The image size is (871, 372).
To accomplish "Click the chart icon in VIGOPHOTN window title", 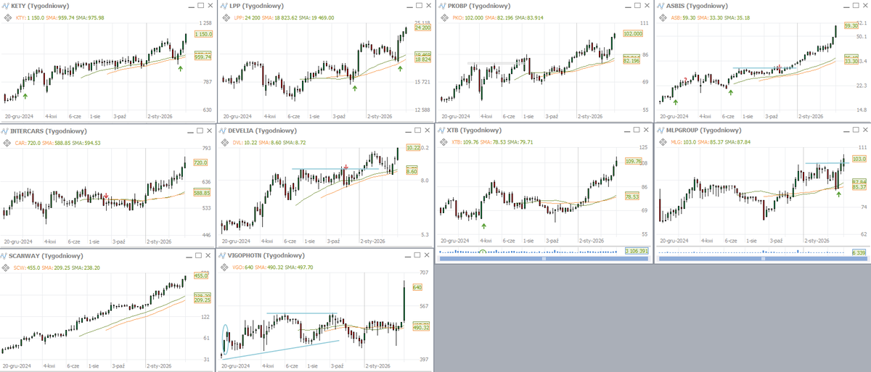I will 223,256.
